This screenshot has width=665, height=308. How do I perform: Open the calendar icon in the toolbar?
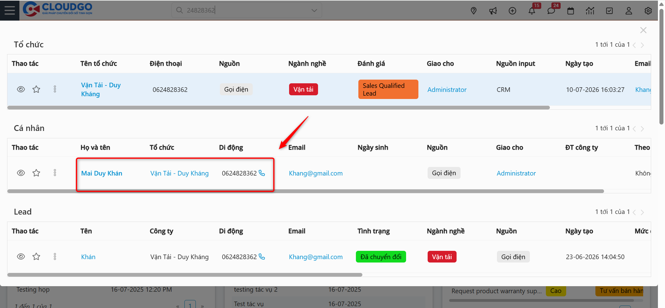(x=570, y=11)
